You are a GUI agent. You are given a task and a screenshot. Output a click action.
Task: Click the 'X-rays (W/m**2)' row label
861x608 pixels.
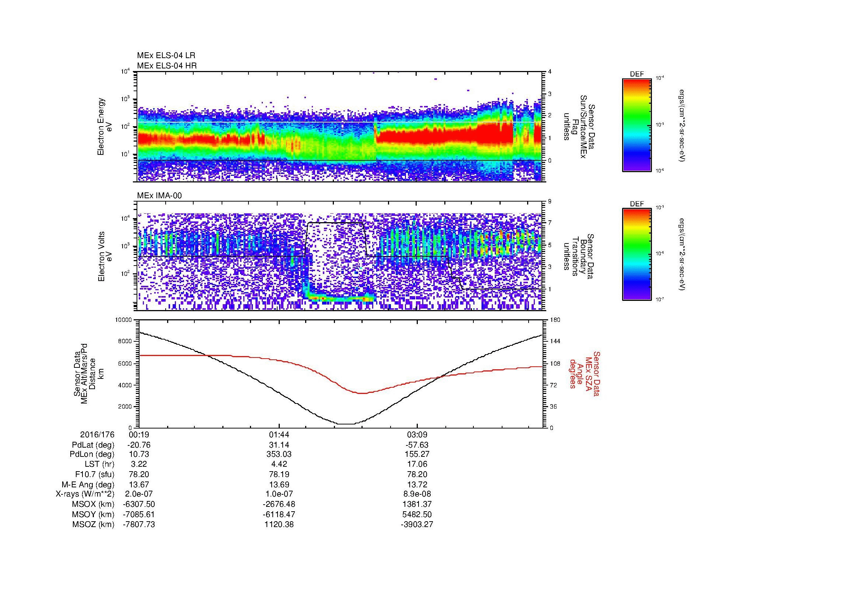tap(85, 494)
